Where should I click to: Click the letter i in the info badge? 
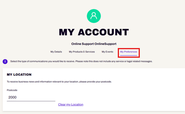point(5,61)
